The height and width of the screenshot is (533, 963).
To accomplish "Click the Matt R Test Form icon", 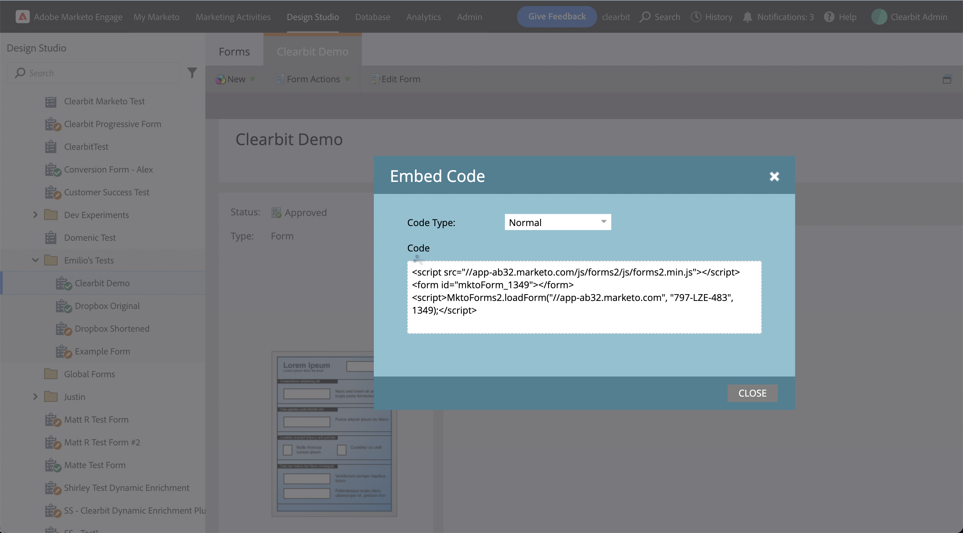I will coord(53,420).
